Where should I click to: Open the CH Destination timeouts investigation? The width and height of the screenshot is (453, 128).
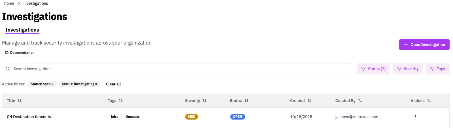pyautogui.click(x=29, y=117)
